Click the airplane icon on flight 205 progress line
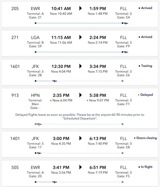Viewport: 160px width, 187px height. pyautogui.click(x=126, y=23)
